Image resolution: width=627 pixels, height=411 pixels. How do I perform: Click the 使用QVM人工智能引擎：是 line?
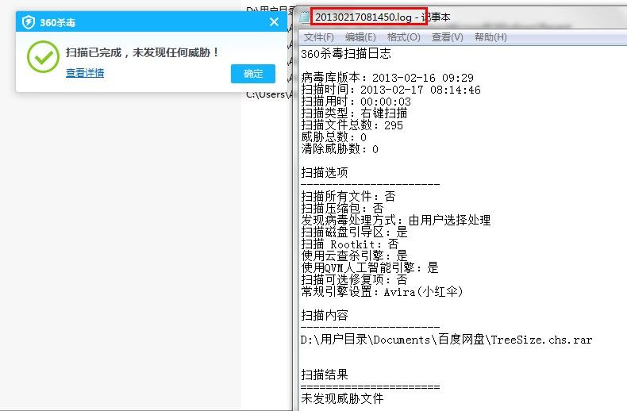click(x=370, y=267)
